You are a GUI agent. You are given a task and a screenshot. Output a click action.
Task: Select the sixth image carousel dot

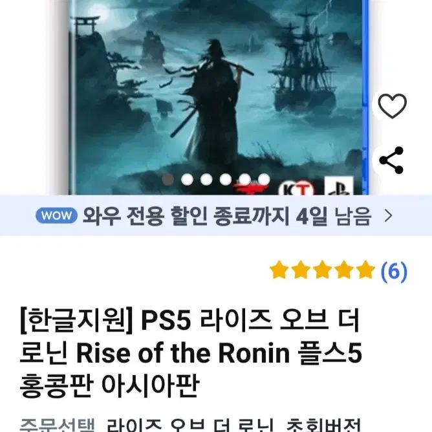[x=264, y=180]
